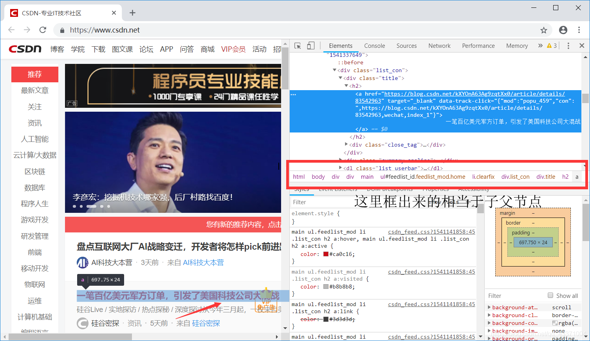Viewport: 590px width, 341px height.
Task: Select the 人工智能 sidebar category
Action: pyautogui.click(x=35, y=139)
